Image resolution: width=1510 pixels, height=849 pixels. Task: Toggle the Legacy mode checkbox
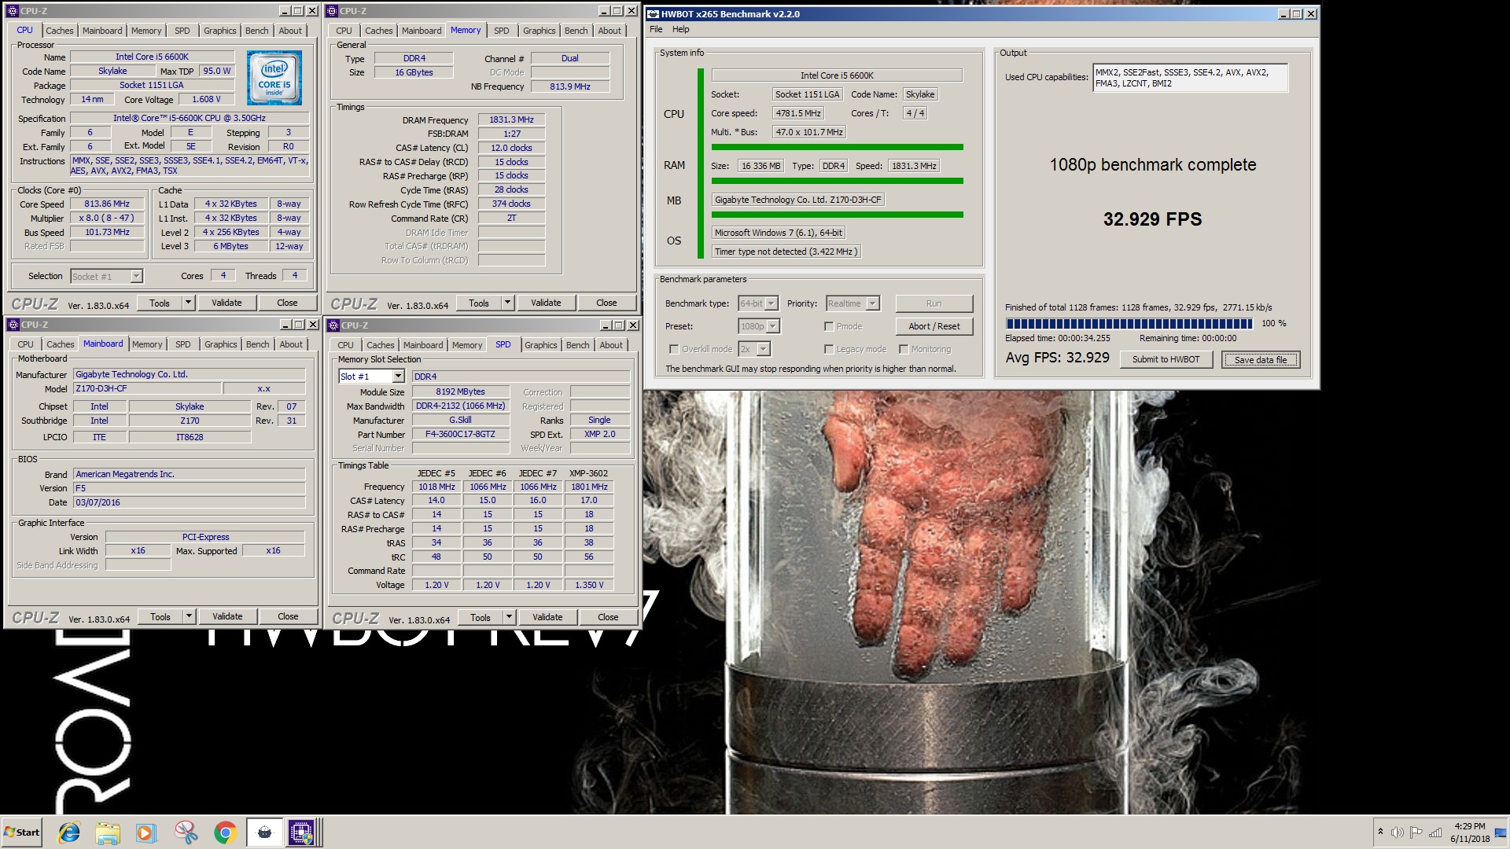(x=829, y=349)
